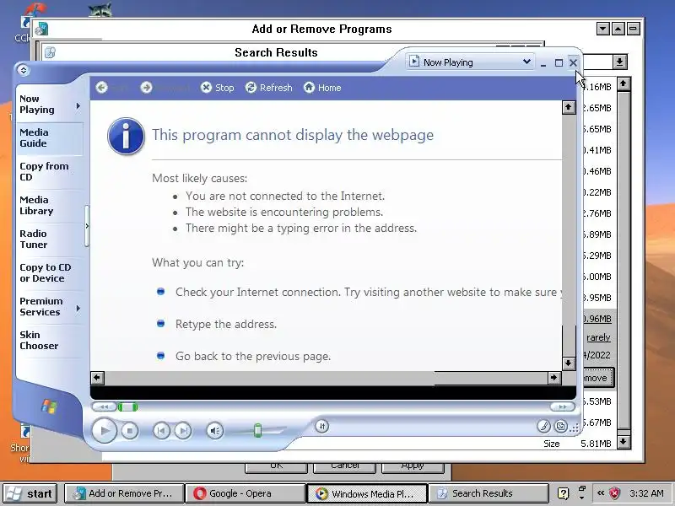The image size is (675, 506).
Task: Click the blue information icon on the error page
Action: click(x=126, y=136)
